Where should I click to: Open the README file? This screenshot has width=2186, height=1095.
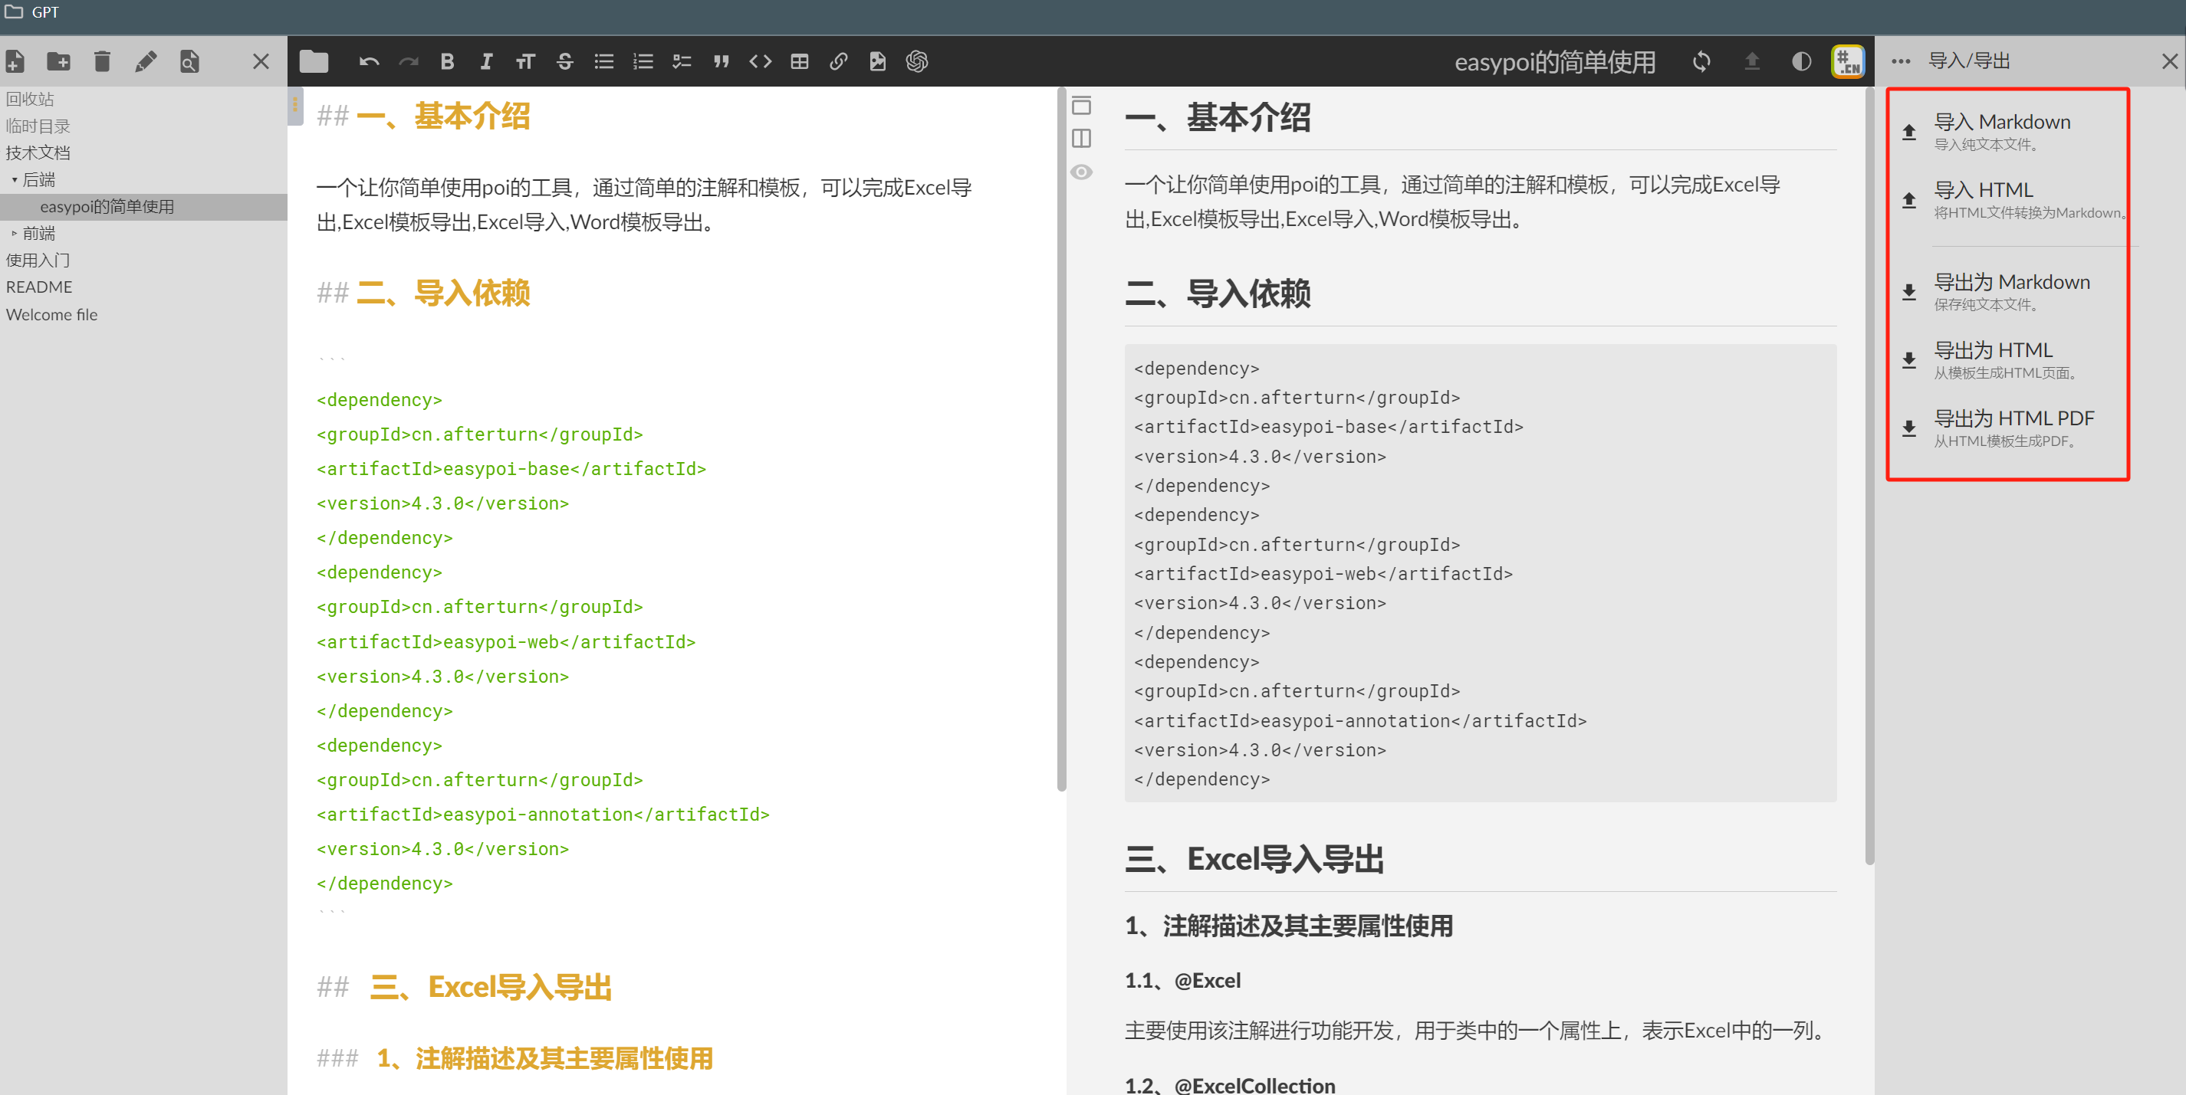39,287
